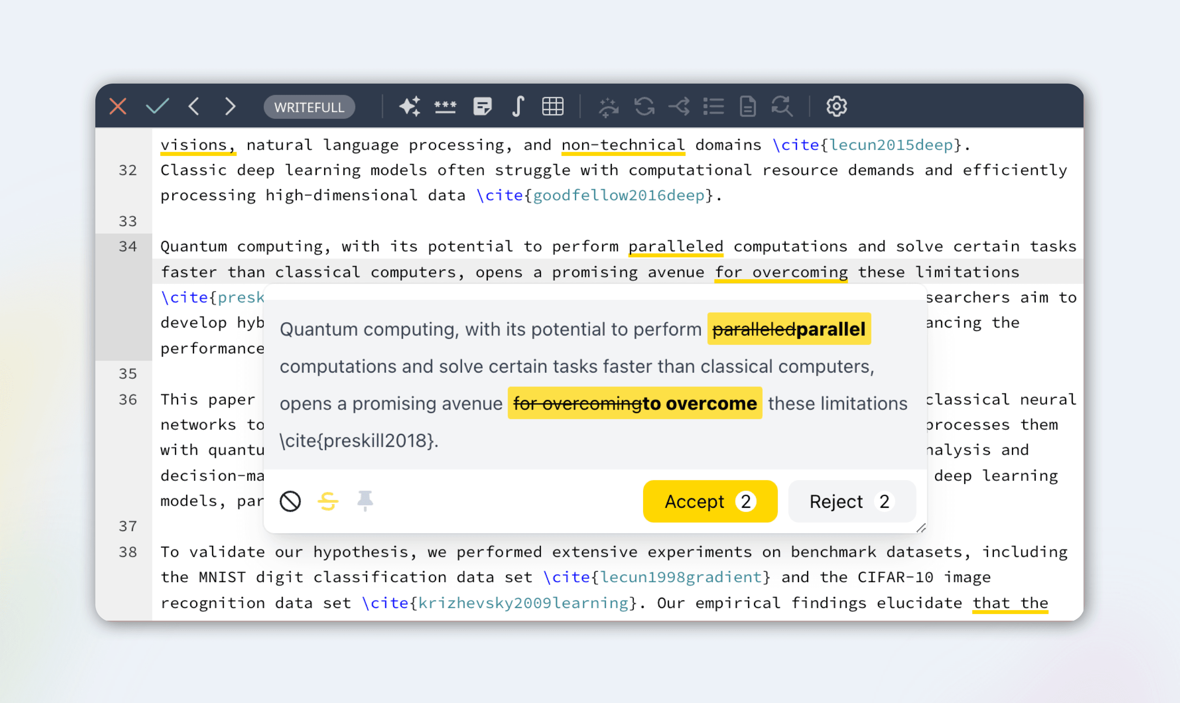This screenshot has width=1180, height=703.
Task: Click the asterisks masking icon
Action: pyautogui.click(x=445, y=106)
